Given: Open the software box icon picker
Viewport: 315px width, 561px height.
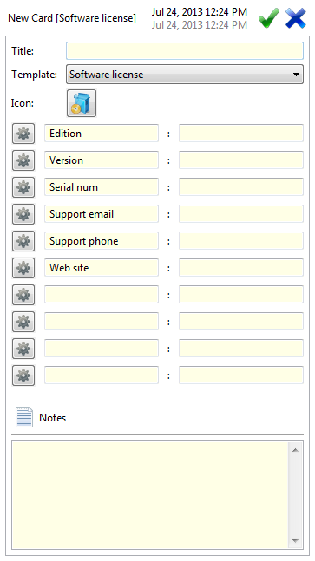Looking at the screenshot, I should [82, 103].
